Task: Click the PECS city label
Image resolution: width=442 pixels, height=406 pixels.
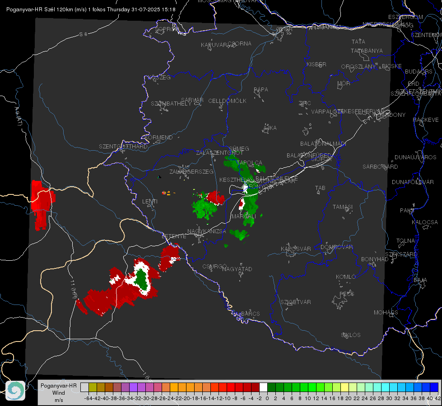Action: [x=346, y=294]
